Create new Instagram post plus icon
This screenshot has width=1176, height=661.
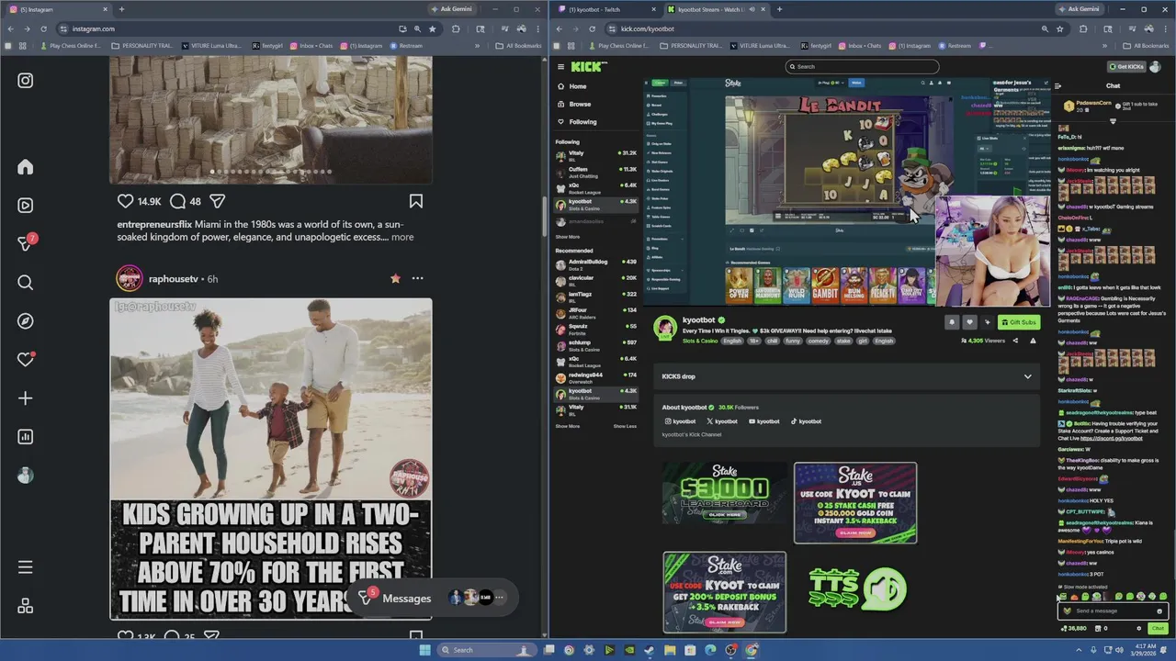pyautogui.click(x=26, y=398)
